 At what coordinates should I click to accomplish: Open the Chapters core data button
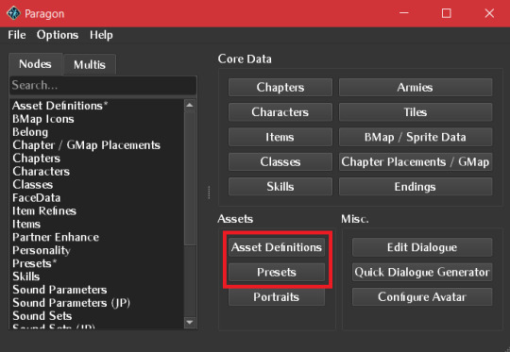point(280,87)
